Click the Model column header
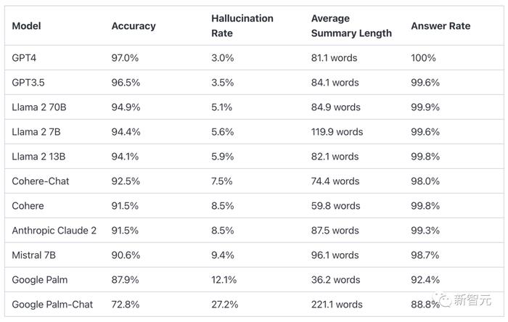The width and height of the screenshot is (508, 322). coord(26,26)
